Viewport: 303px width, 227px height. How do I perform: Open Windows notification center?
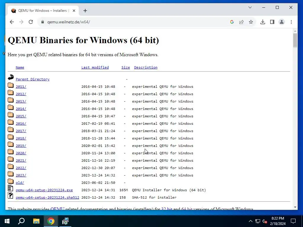click(x=293, y=221)
